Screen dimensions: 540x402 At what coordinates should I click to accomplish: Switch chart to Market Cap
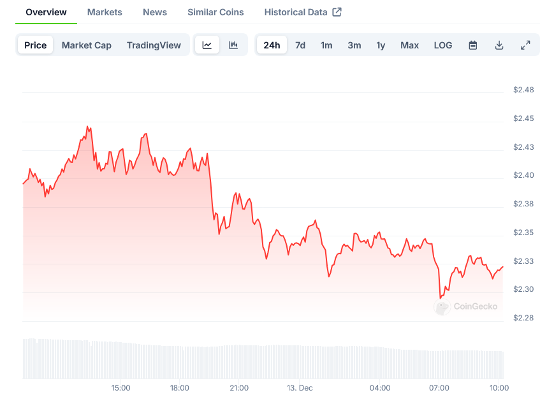(x=87, y=45)
